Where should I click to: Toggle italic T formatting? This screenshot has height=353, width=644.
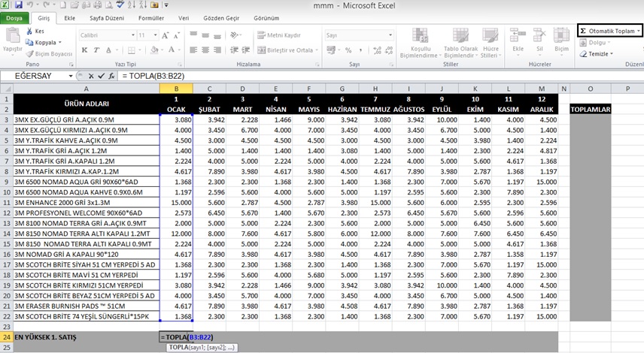96,50
